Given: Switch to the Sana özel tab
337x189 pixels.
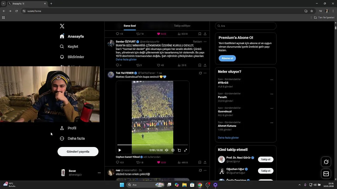Looking at the screenshot, I should (x=130, y=26).
